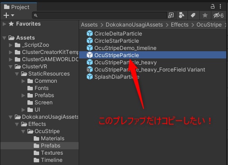Select the OcuStripe folder in tree
Screen dimensions: 228x165
coord(40,131)
